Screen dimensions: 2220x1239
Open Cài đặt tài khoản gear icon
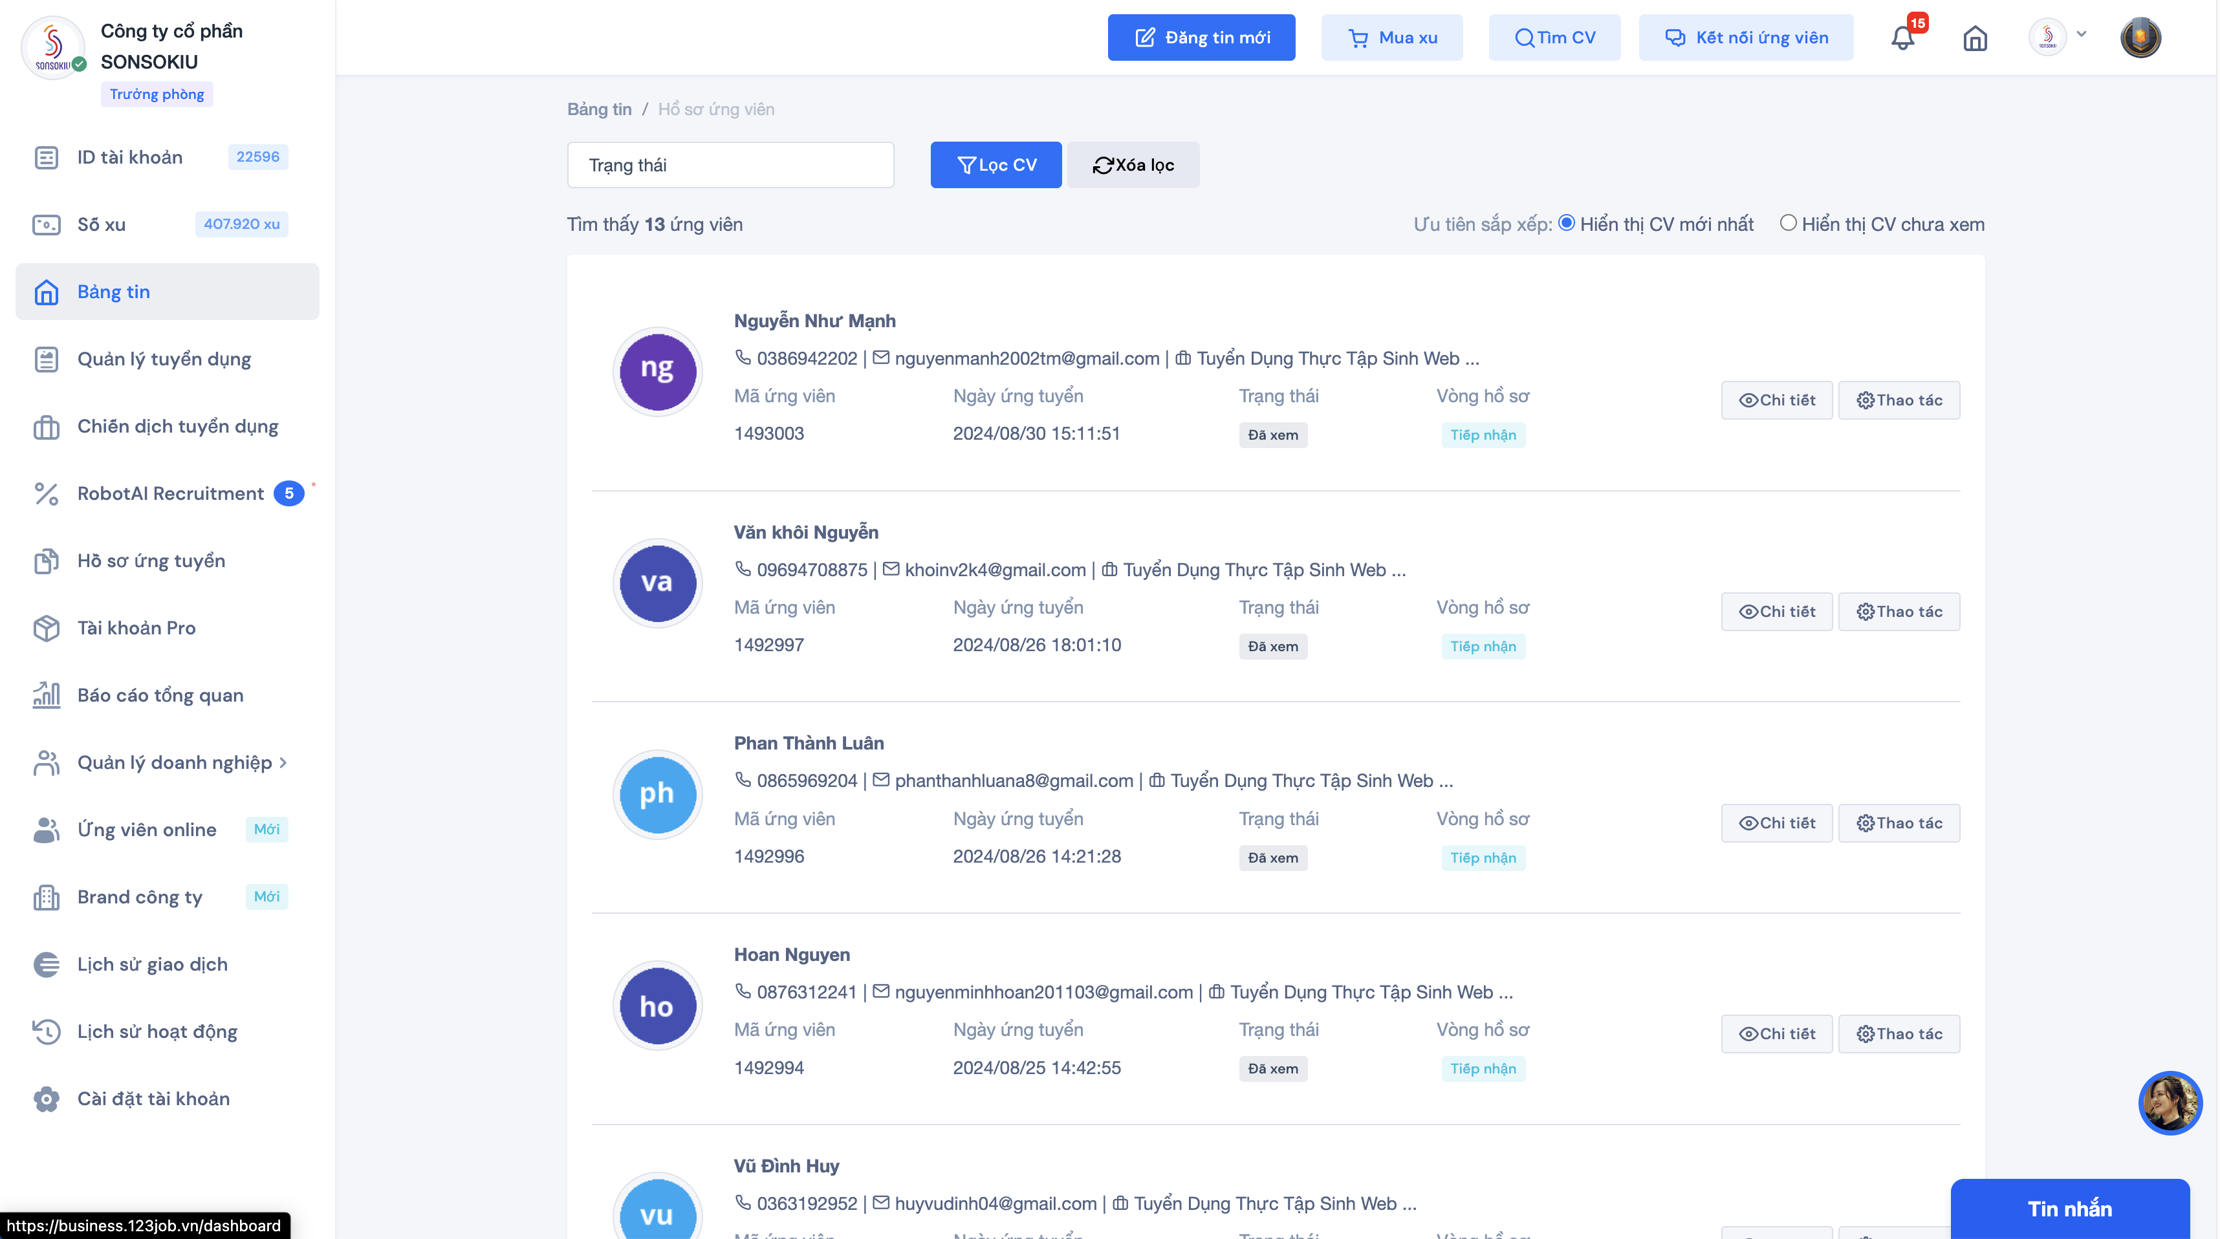[47, 1099]
